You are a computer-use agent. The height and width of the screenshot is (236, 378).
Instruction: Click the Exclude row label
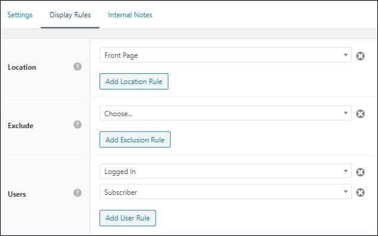[20, 126]
